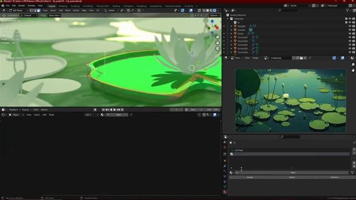Open the File menu
Screen dimensions: 356x200
[x=8, y=6]
